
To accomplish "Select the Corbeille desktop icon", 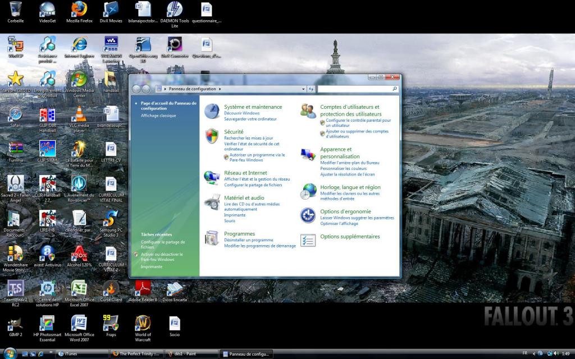I will (x=15, y=12).
